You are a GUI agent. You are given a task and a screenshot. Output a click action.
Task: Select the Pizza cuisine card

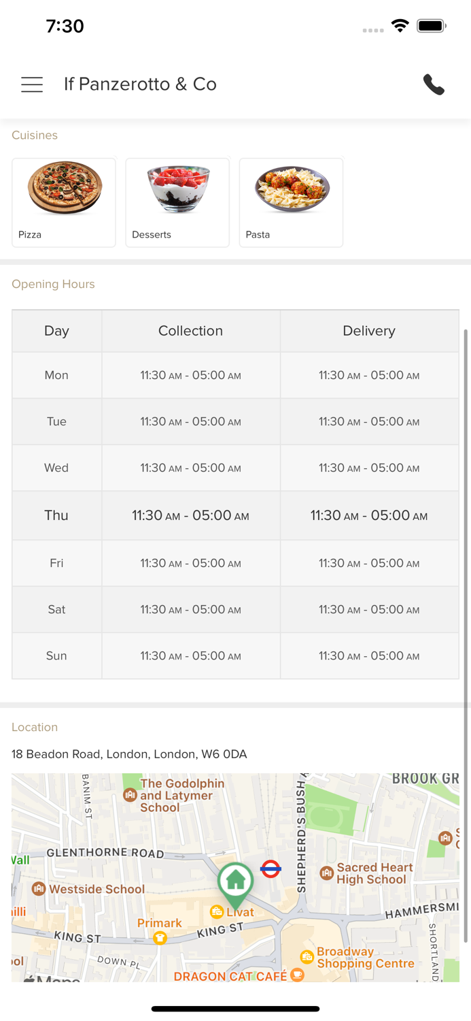tap(64, 202)
